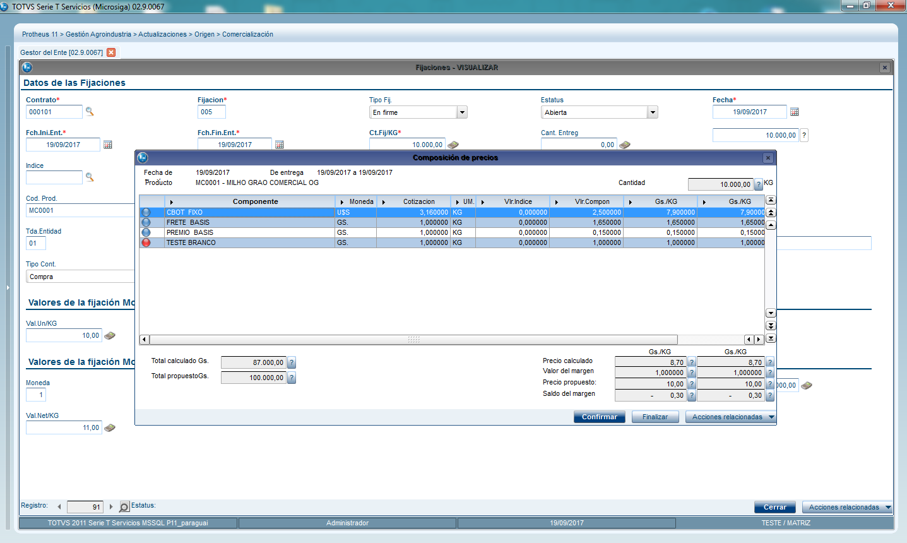Open the Contrato lookup magnifier

coord(90,112)
